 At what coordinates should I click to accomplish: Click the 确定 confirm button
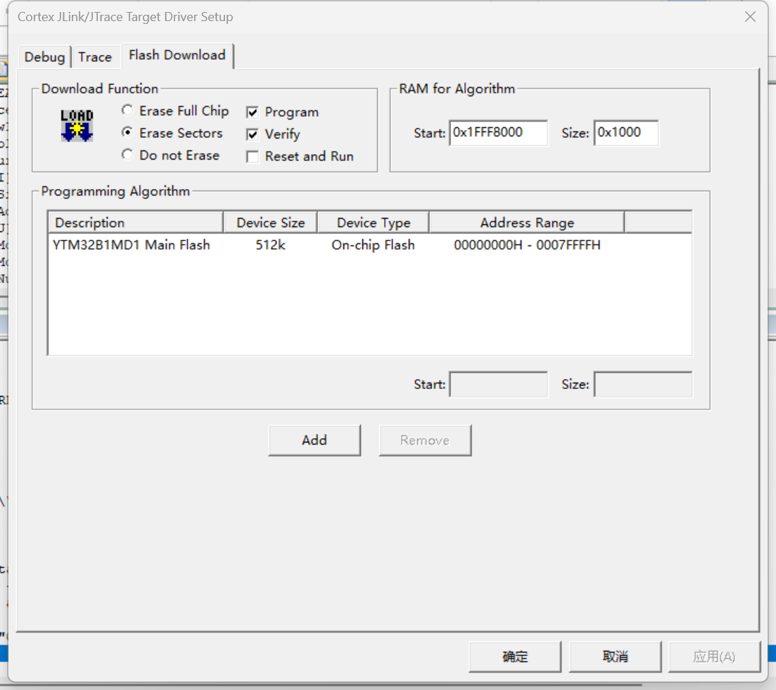[x=515, y=657]
